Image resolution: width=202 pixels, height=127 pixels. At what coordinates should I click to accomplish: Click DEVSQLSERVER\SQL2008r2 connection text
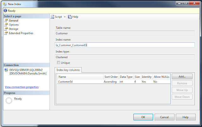26,70
